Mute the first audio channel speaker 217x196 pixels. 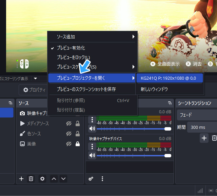pos(92,129)
